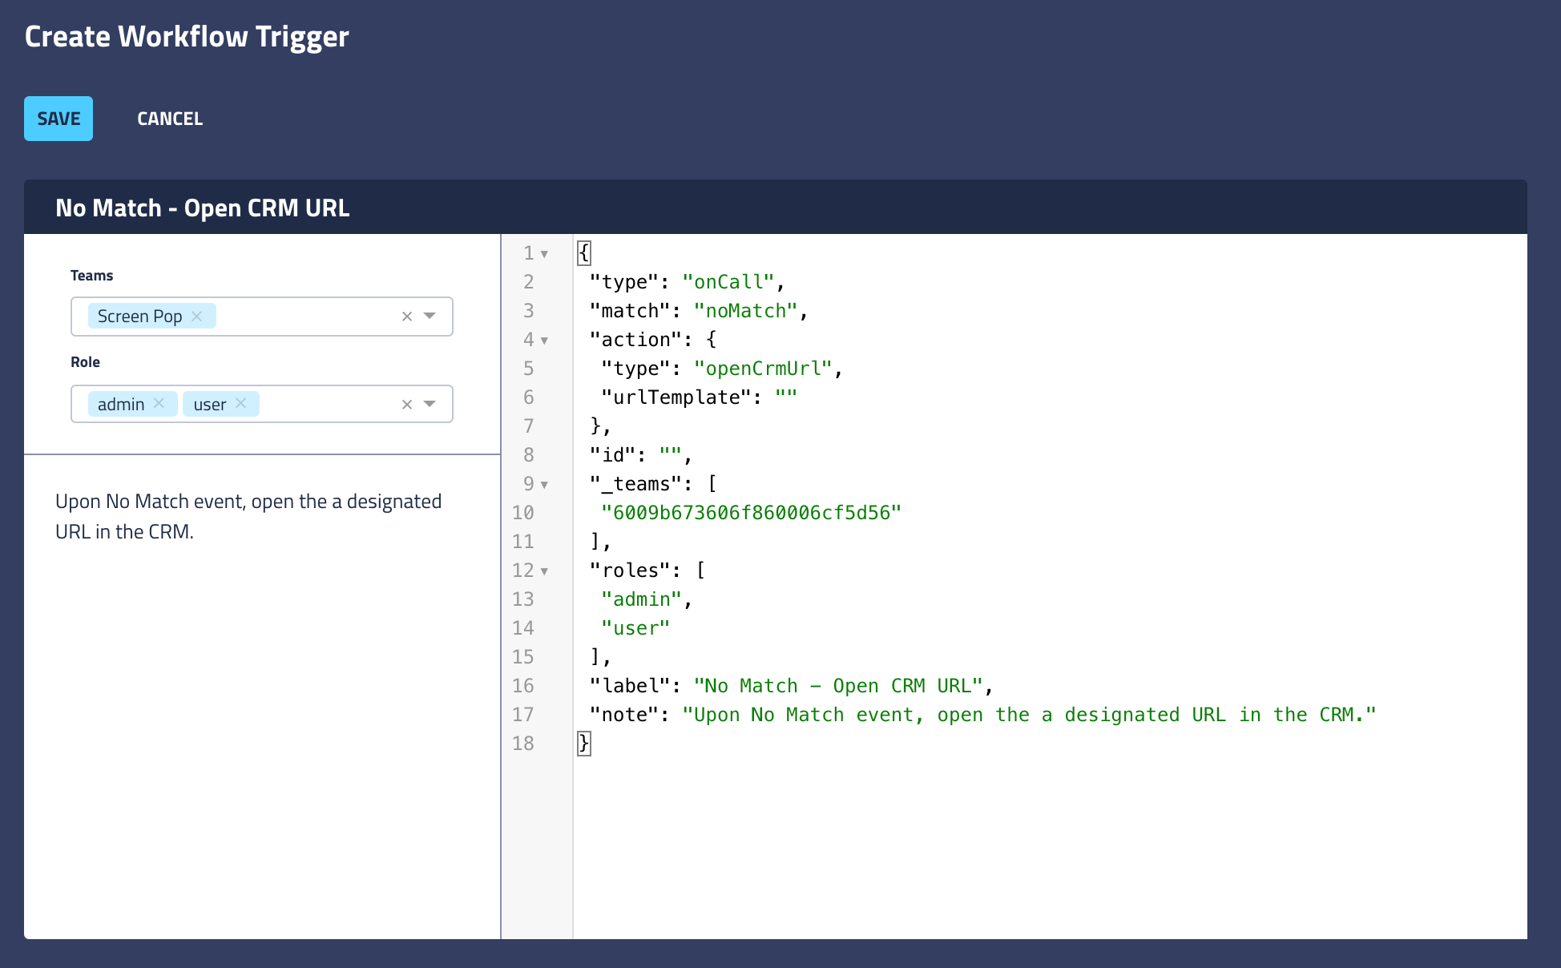Expand the Role dropdown selector

pyautogui.click(x=434, y=405)
